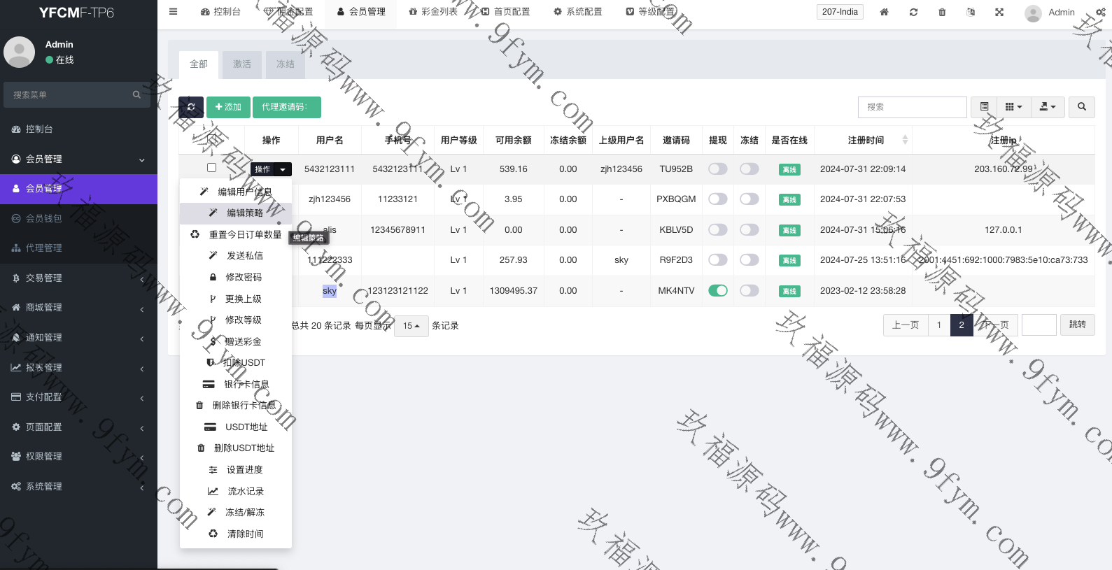This screenshot has height=570, width=1112.
Task: Switch to the 激活 tab
Action: 242,64
